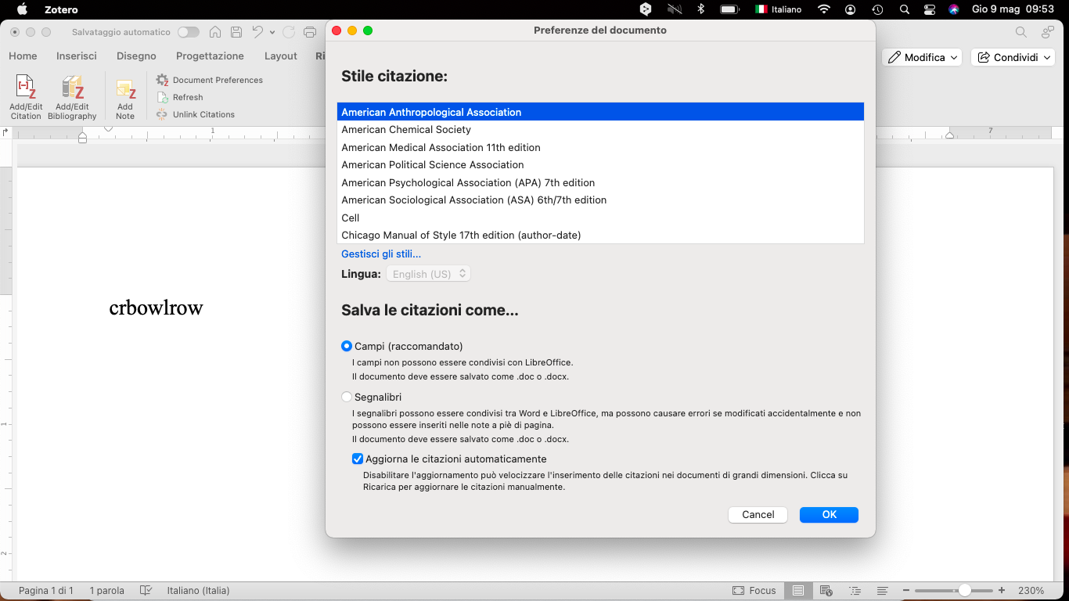1069x601 pixels.
Task: Select the Campi (raccomandato) radio button
Action: click(x=347, y=346)
